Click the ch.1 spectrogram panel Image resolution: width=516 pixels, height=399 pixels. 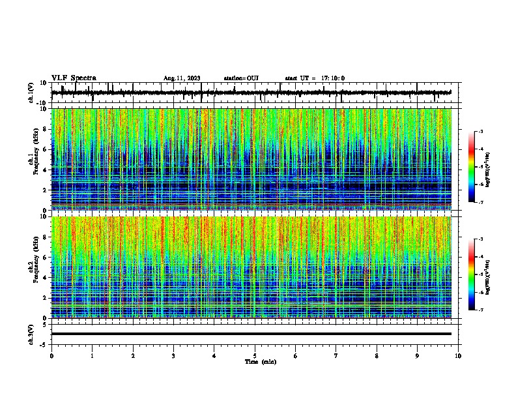(x=251, y=159)
